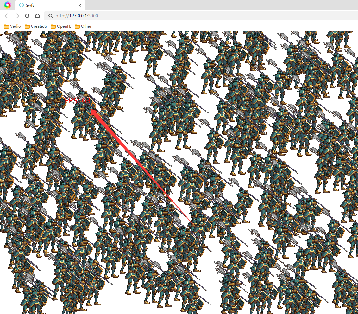Click the search icon in address bar
Screen dimensions: 358x314
click(x=51, y=16)
